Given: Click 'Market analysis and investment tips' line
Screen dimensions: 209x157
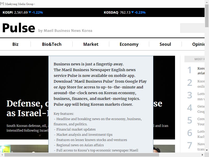Looking at the screenshot, I should point(83,134).
